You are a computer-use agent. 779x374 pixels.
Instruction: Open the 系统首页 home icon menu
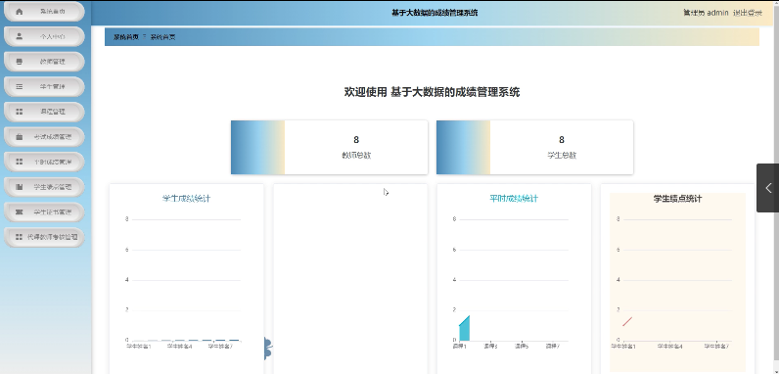coord(44,12)
